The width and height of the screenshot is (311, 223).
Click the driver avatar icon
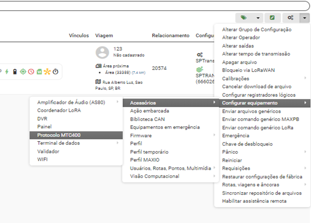tap(103, 52)
